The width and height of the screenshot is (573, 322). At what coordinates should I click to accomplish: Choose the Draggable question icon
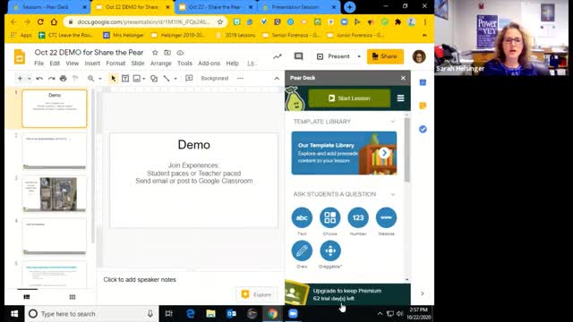click(330, 250)
